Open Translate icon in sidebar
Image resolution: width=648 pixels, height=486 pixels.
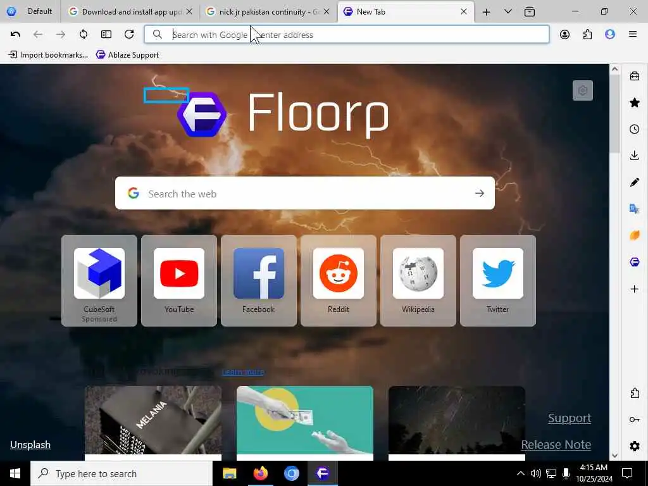point(634,209)
